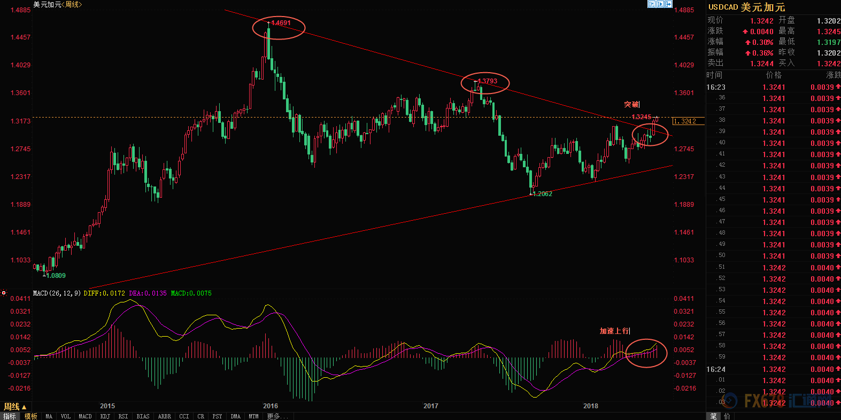The image size is (841, 420).
Task: Click the 1.4691 peak price label
Action: [x=281, y=23]
